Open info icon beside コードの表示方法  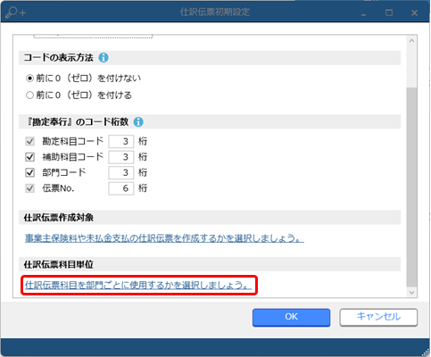click(104, 57)
